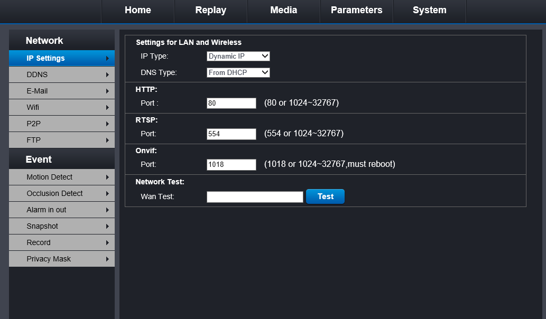Open the System tab
This screenshot has height=319, width=546.
pos(429,11)
